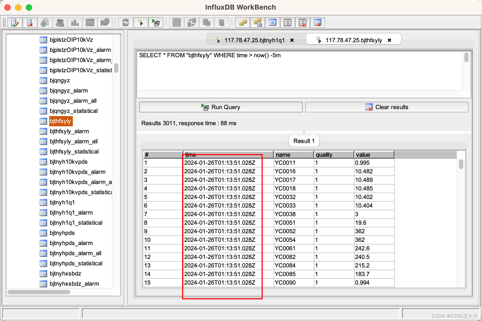Image resolution: width=482 pixels, height=321 pixels.
Task: Click the greyed bar chart toolbar icon
Action: (x=75, y=22)
